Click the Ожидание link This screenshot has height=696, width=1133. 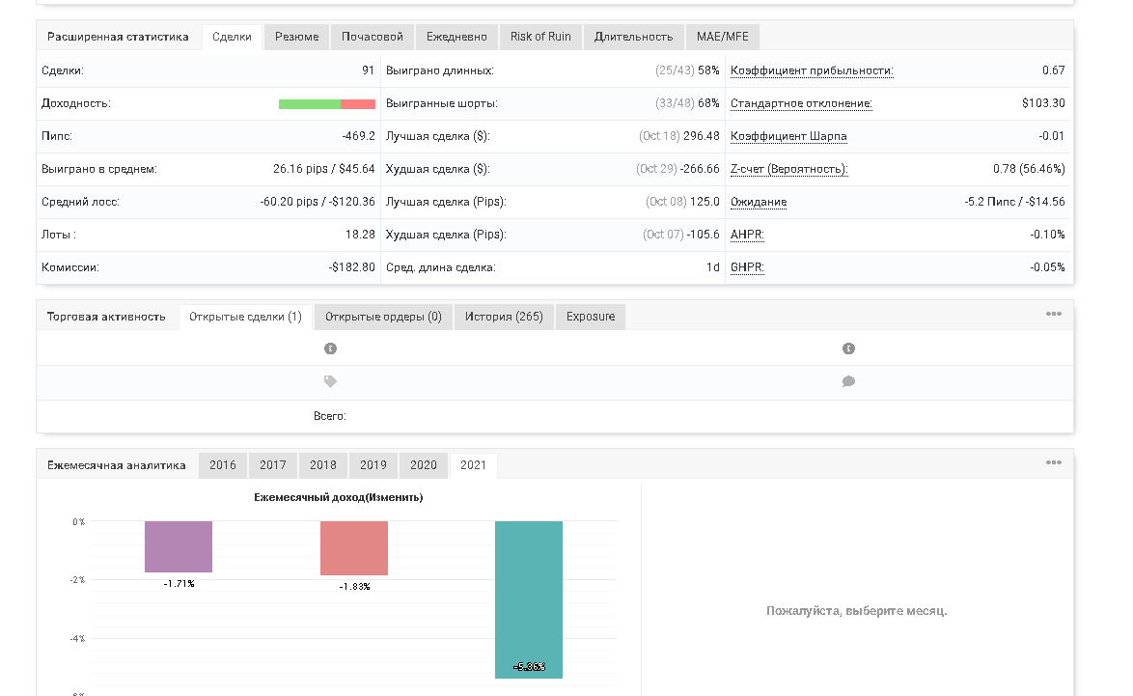758,203
